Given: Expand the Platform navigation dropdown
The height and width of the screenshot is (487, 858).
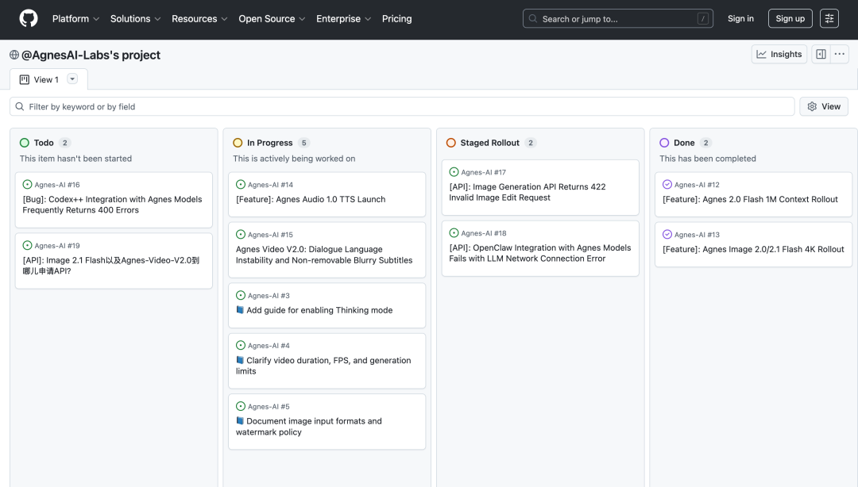Looking at the screenshot, I should pos(76,18).
